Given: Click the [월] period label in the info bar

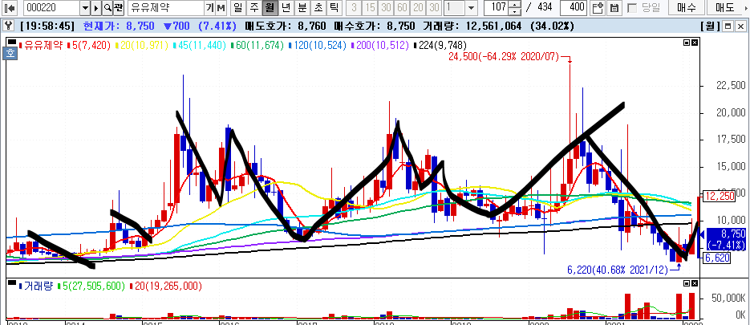Looking at the screenshot, I should pyautogui.click(x=710, y=26).
